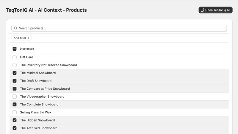
Task: Uncheck The Draft Snowboard checkbox
Action: tap(15, 81)
